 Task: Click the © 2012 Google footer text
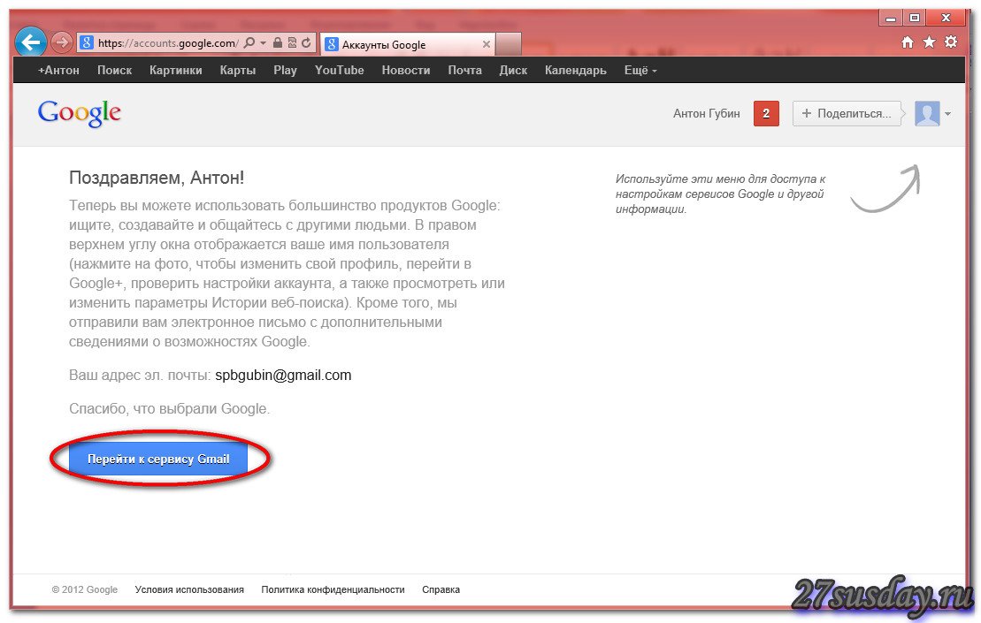click(84, 589)
